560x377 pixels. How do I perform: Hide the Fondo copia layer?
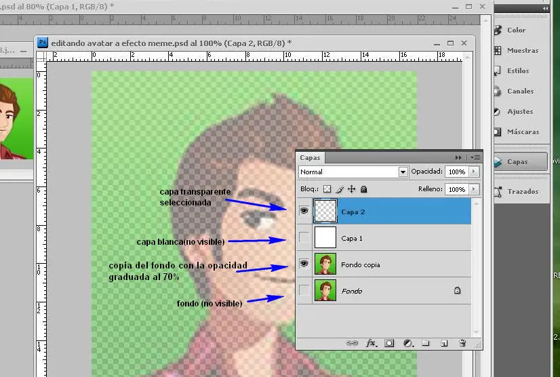[x=304, y=264]
